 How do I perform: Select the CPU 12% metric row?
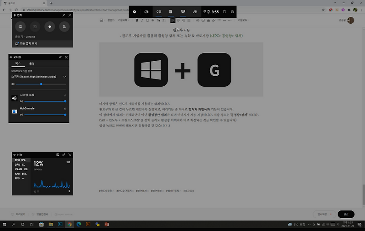click(x=21, y=160)
